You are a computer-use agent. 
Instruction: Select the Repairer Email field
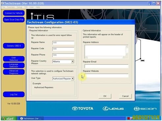click(106, 66)
